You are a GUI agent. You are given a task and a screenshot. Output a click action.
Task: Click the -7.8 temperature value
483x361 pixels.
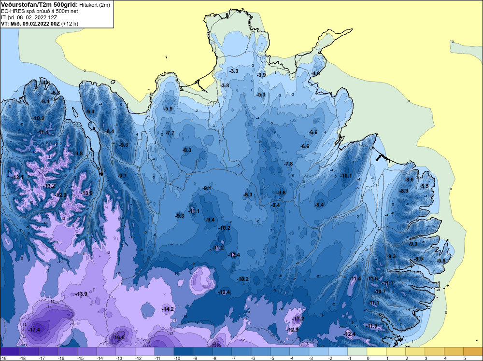tap(288, 164)
